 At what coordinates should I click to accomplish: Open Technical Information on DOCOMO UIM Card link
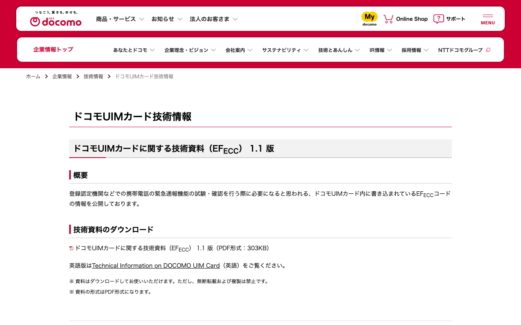(x=156, y=266)
